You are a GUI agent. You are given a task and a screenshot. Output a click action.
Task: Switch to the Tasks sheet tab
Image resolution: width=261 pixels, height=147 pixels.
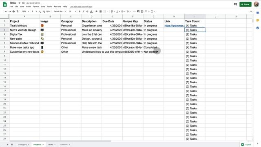coord(51,145)
